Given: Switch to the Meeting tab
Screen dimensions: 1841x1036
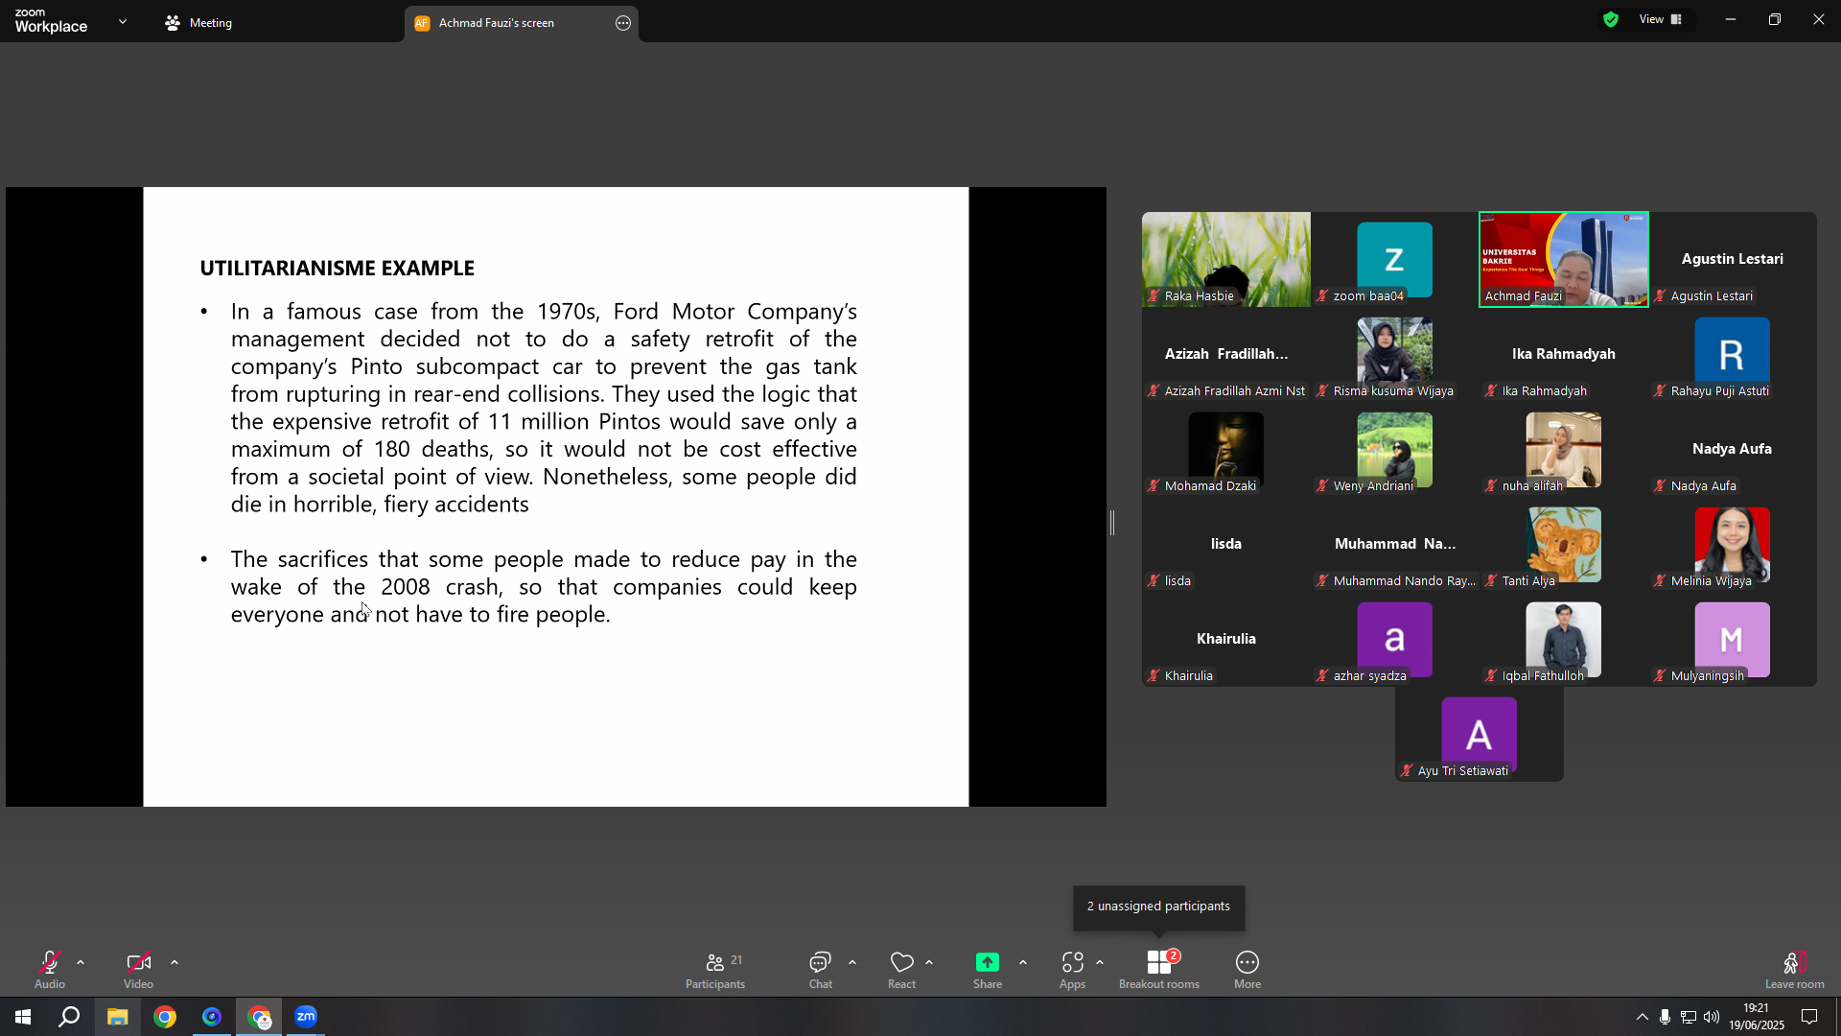Looking at the screenshot, I should tap(199, 22).
